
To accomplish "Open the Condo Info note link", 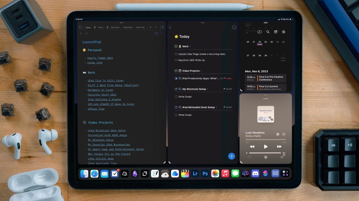I will 95,63.
